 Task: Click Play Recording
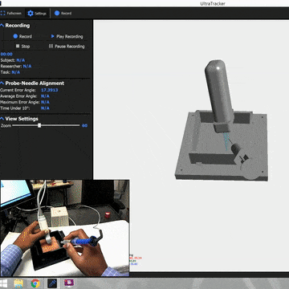pos(67,36)
